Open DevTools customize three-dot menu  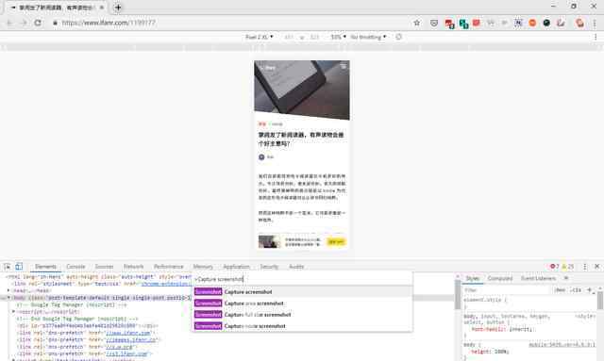tap(585, 267)
